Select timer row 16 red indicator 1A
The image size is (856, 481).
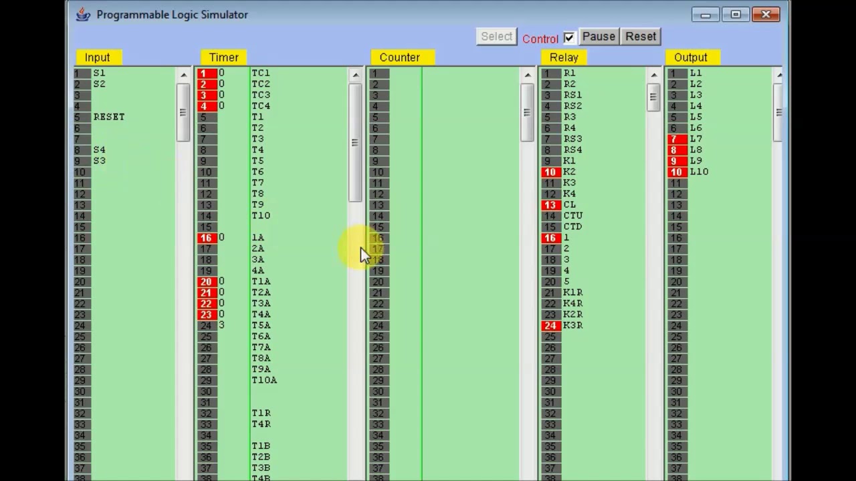(206, 238)
